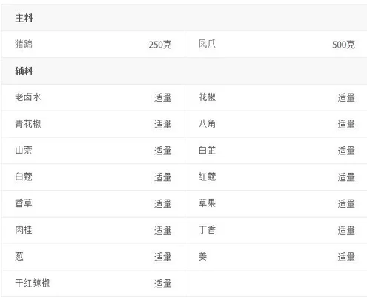Click the 八角 ingredient link
The image size is (367, 297).
click(207, 124)
